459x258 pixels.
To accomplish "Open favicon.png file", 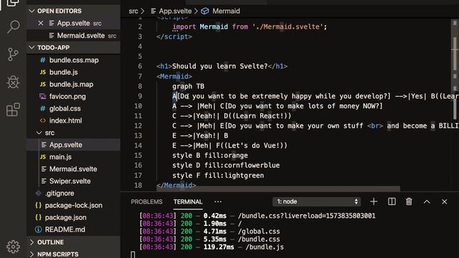I will tap(73, 96).
